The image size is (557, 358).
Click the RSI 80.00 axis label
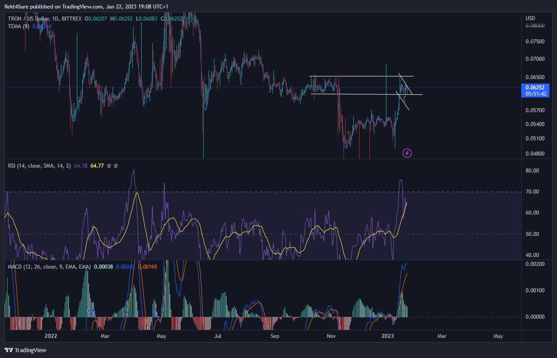(x=532, y=171)
